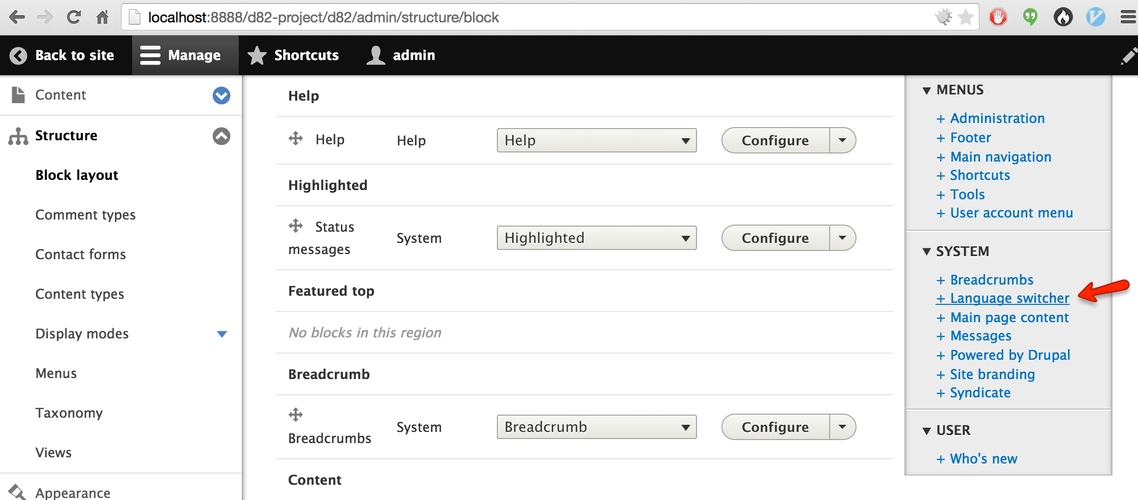The height and width of the screenshot is (500, 1138).
Task: Collapse the Structure menu section
Action: [221, 136]
